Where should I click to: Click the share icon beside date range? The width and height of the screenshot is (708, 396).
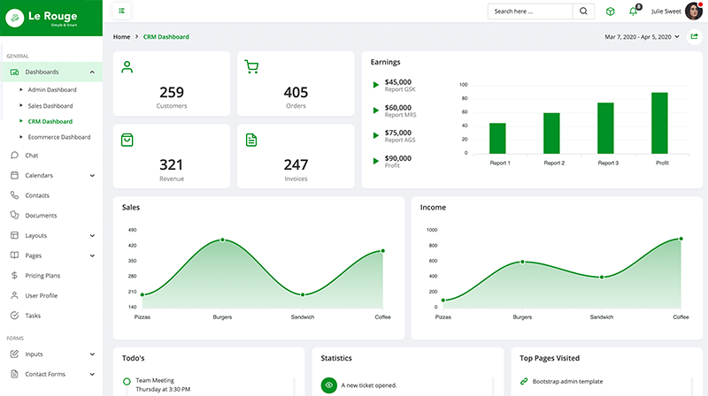694,37
